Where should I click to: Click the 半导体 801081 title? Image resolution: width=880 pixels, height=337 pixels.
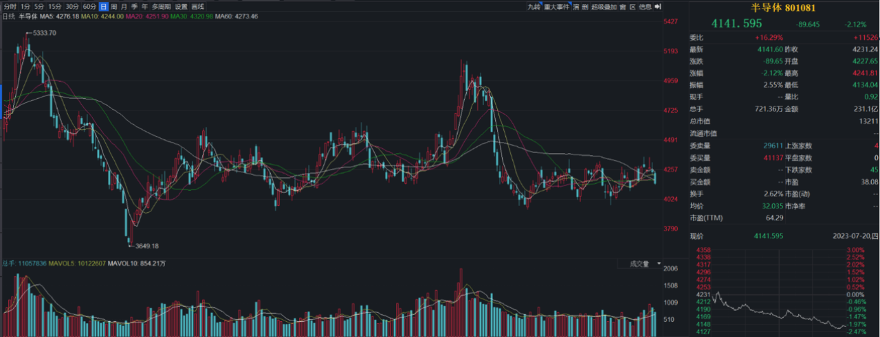784,8
